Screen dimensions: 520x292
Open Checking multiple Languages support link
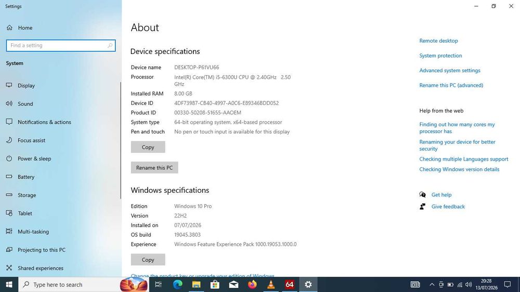pyautogui.click(x=464, y=159)
